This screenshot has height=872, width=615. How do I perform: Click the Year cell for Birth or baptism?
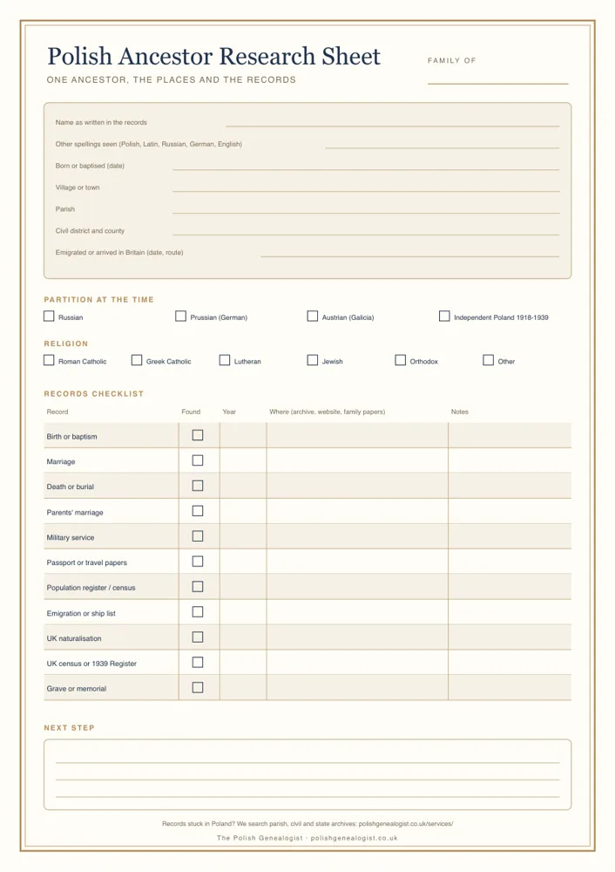[x=243, y=435]
